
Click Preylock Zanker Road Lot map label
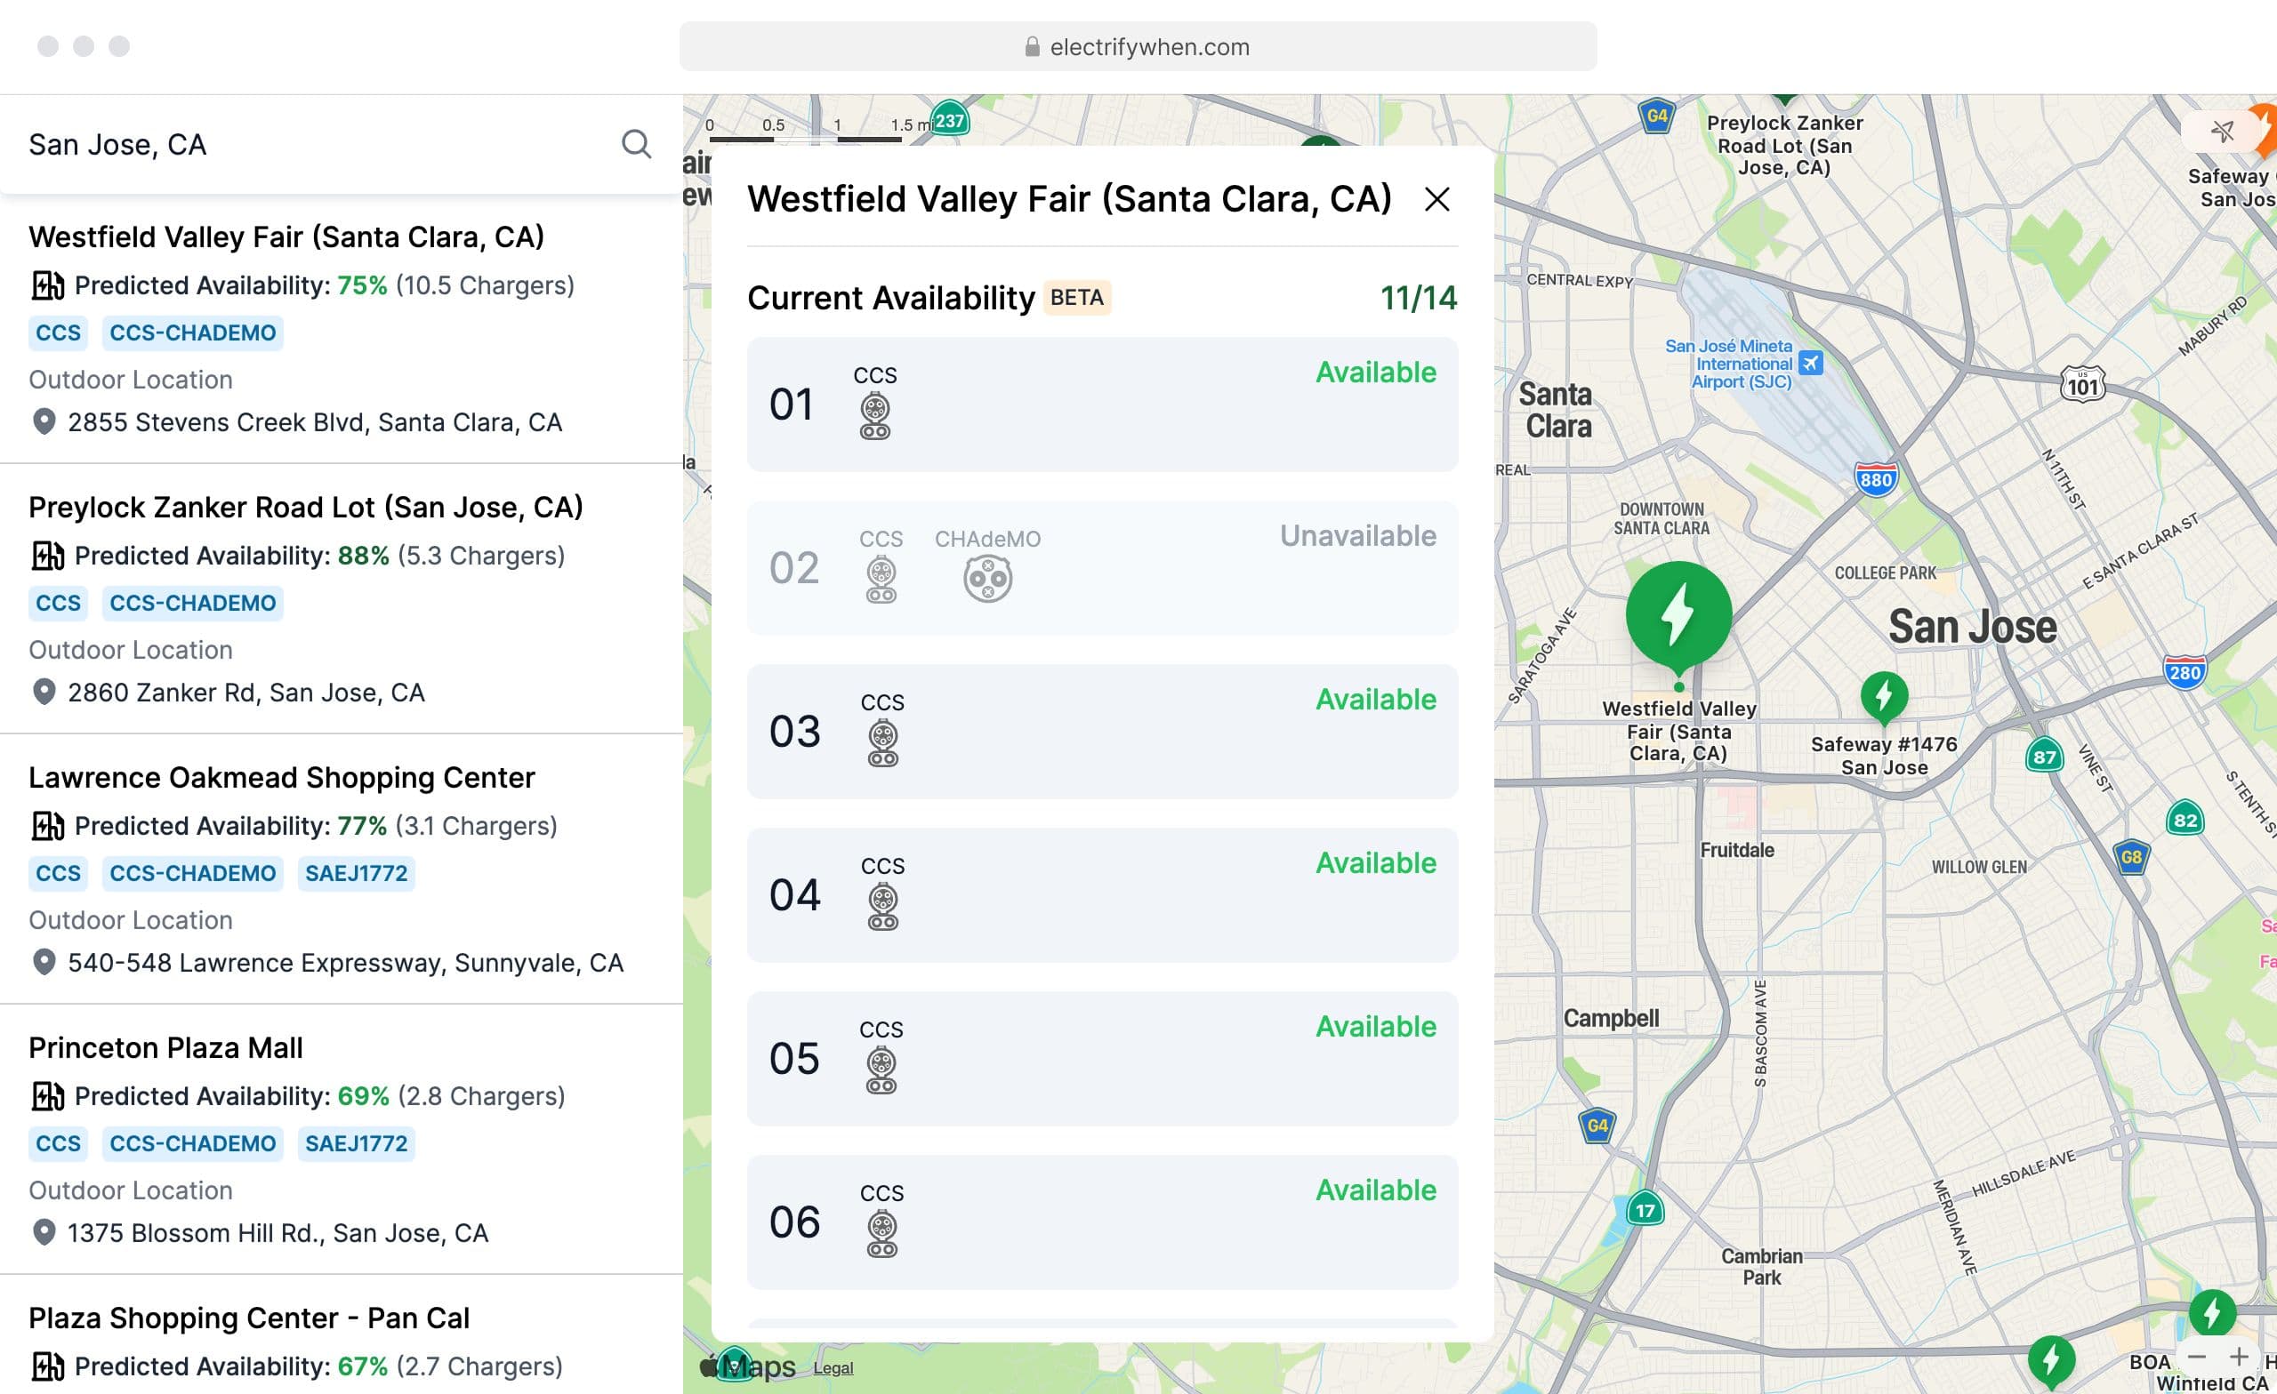click(x=1783, y=145)
